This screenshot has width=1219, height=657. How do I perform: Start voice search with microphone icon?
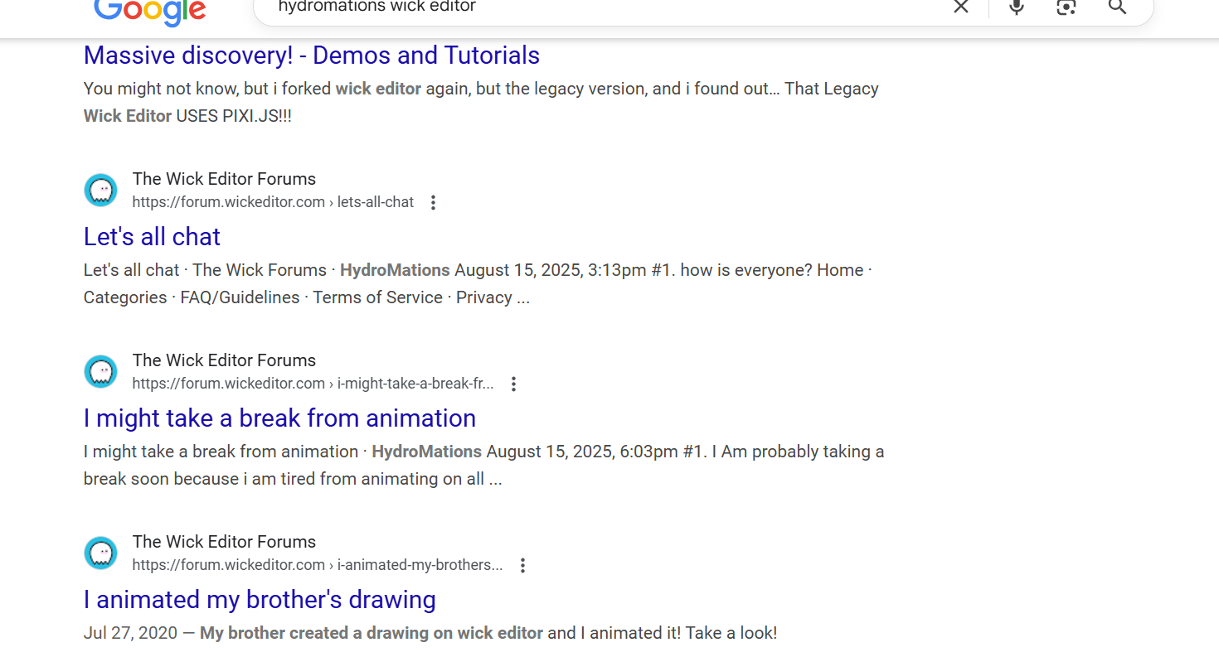pyautogui.click(x=1017, y=7)
